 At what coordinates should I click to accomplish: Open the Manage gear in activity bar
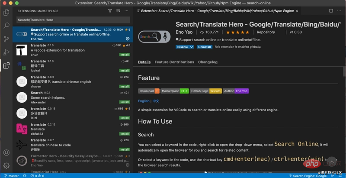[x=6, y=165]
